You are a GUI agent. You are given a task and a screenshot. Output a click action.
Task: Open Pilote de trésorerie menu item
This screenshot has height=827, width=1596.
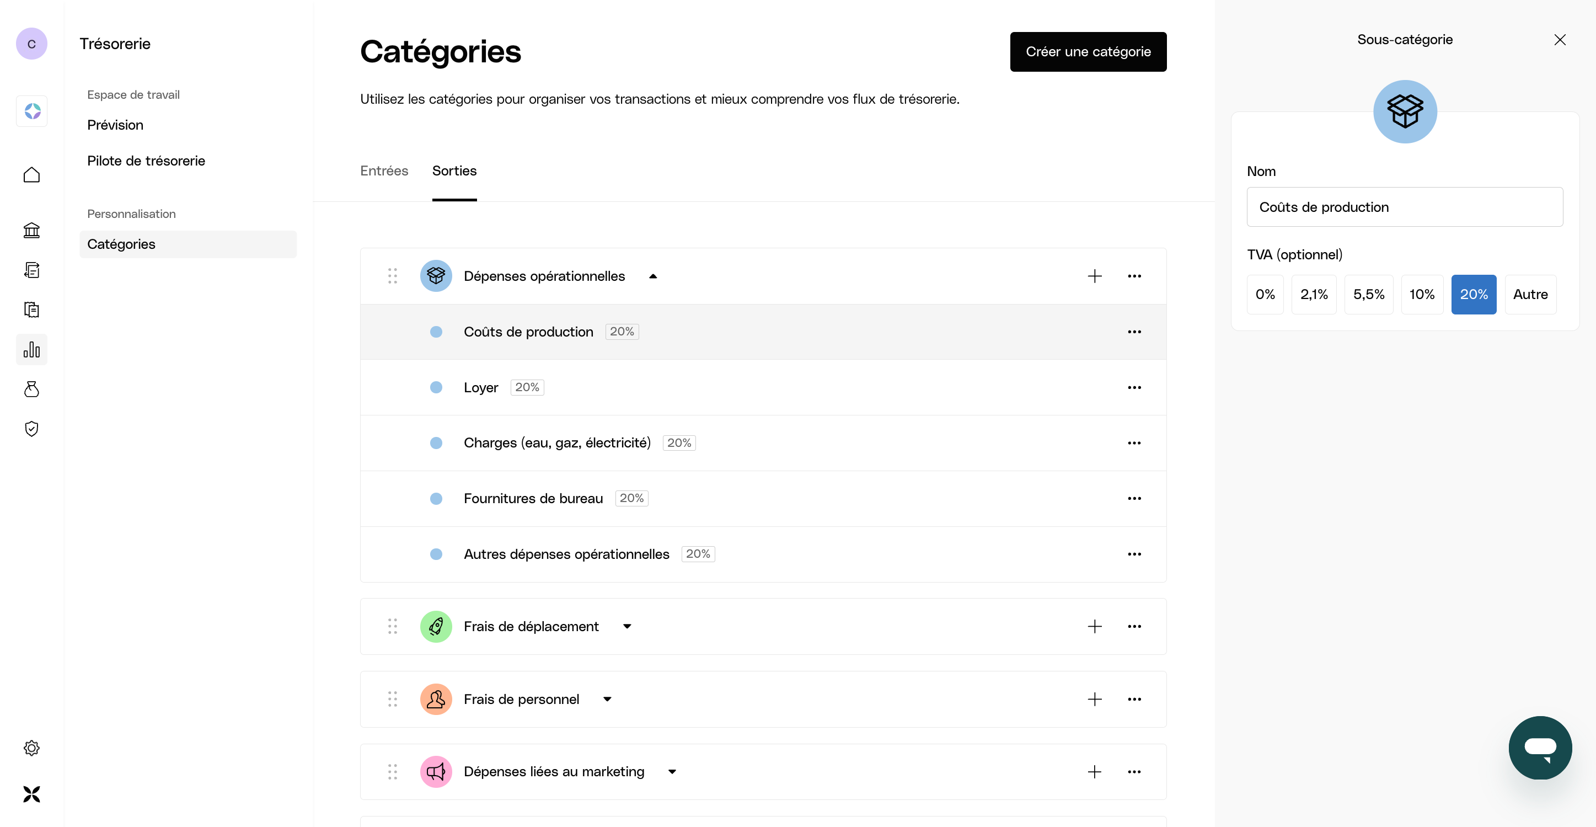[146, 161]
